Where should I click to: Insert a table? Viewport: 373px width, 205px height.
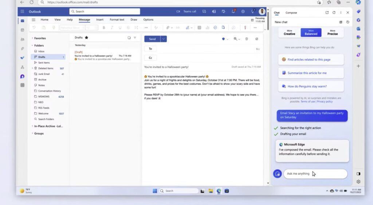[x=199, y=28]
